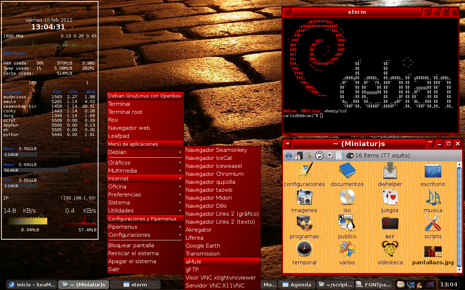Viewport: 465px width, 290px height.
Task: Refresh the directory listing in ROX filer
Action: [319, 156]
